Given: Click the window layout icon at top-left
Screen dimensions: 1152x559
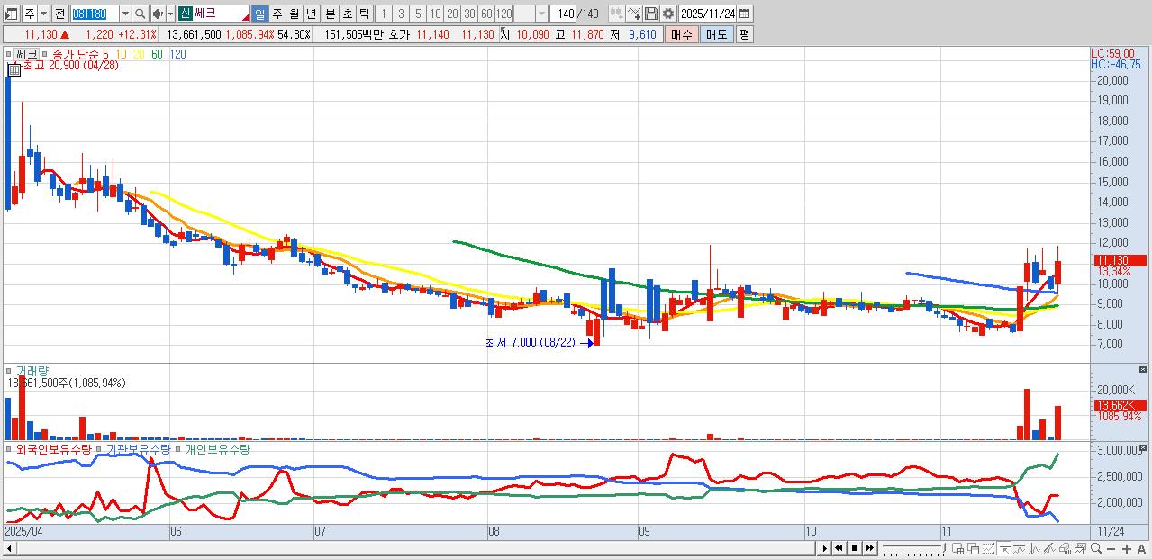Looking at the screenshot, I should coord(11,14).
